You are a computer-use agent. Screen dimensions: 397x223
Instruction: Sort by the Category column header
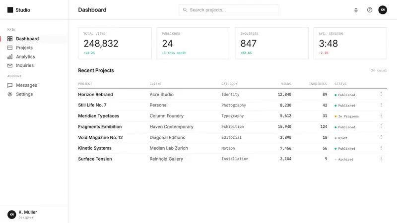(x=229, y=84)
